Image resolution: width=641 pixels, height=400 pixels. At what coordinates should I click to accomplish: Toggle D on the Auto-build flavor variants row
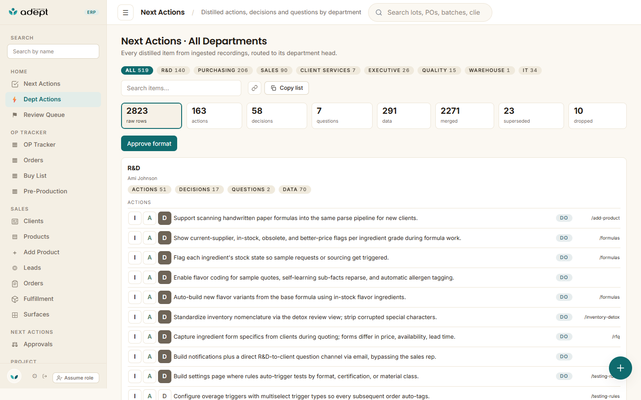point(165,297)
